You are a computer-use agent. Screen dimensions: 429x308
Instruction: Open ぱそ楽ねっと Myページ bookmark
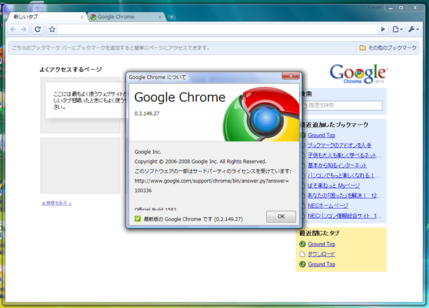334,186
